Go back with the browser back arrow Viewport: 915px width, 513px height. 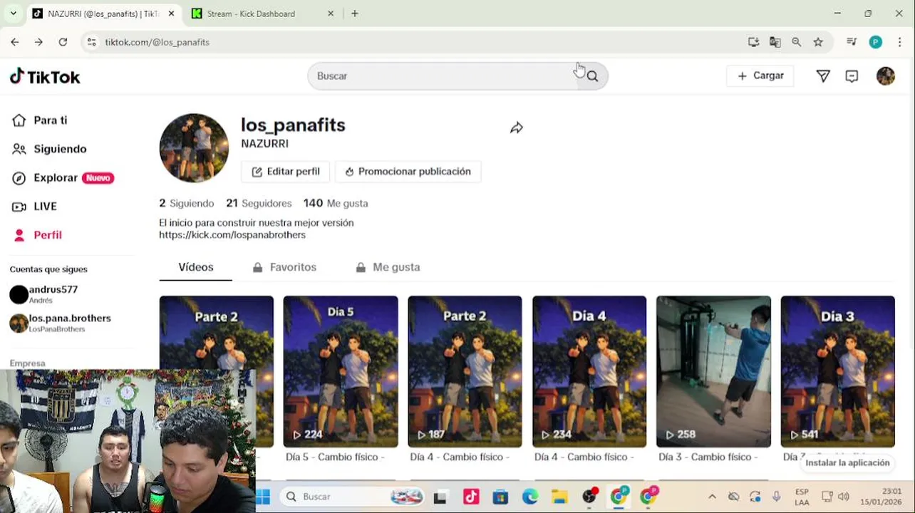[15, 42]
